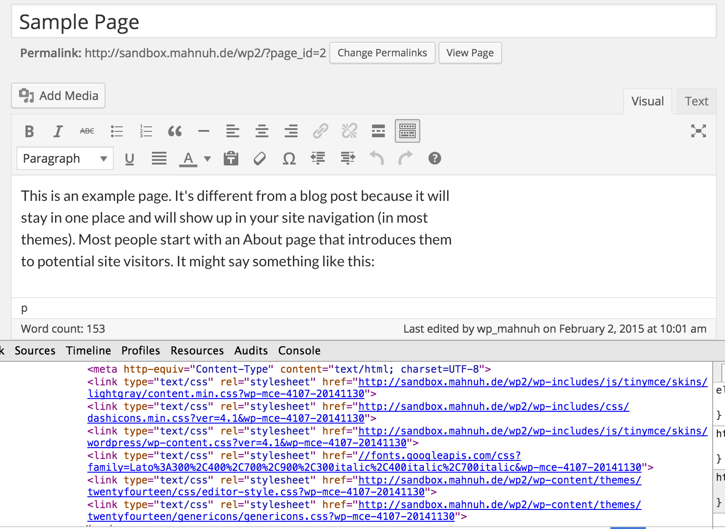Insert Read More tag icon
This screenshot has width=725, height=529.
378,131
